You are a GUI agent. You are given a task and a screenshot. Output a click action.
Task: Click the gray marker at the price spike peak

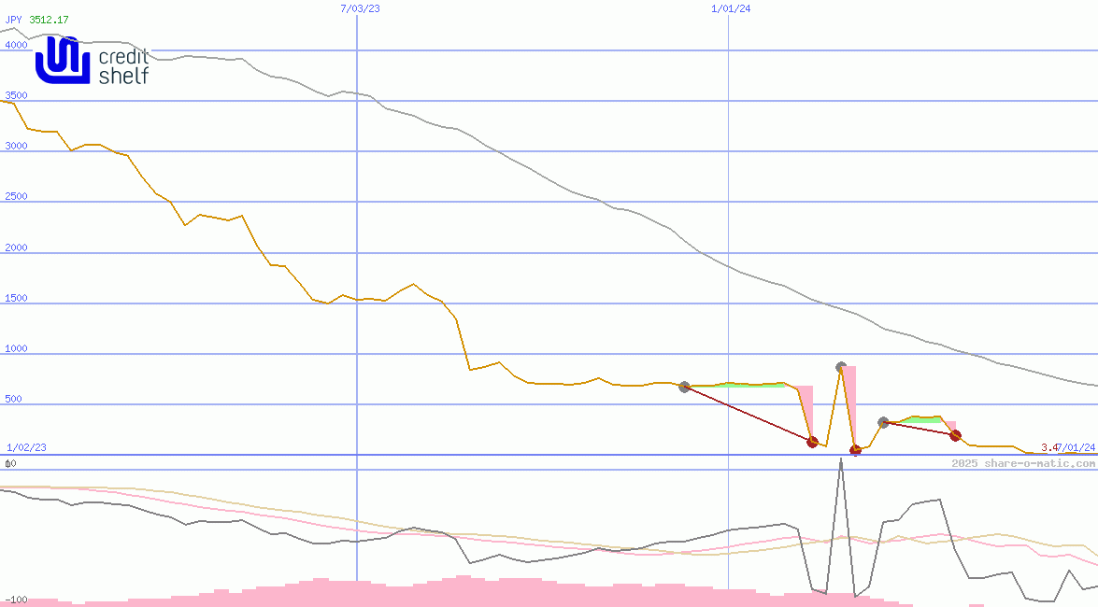click(x=841, y=368)
